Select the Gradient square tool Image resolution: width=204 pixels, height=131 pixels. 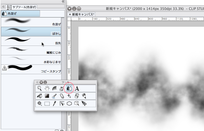[47, 96]
